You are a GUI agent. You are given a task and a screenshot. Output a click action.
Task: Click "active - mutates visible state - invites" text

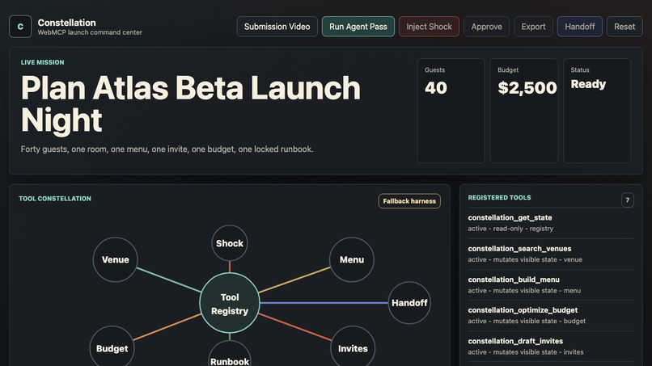(x=526, y=352)
